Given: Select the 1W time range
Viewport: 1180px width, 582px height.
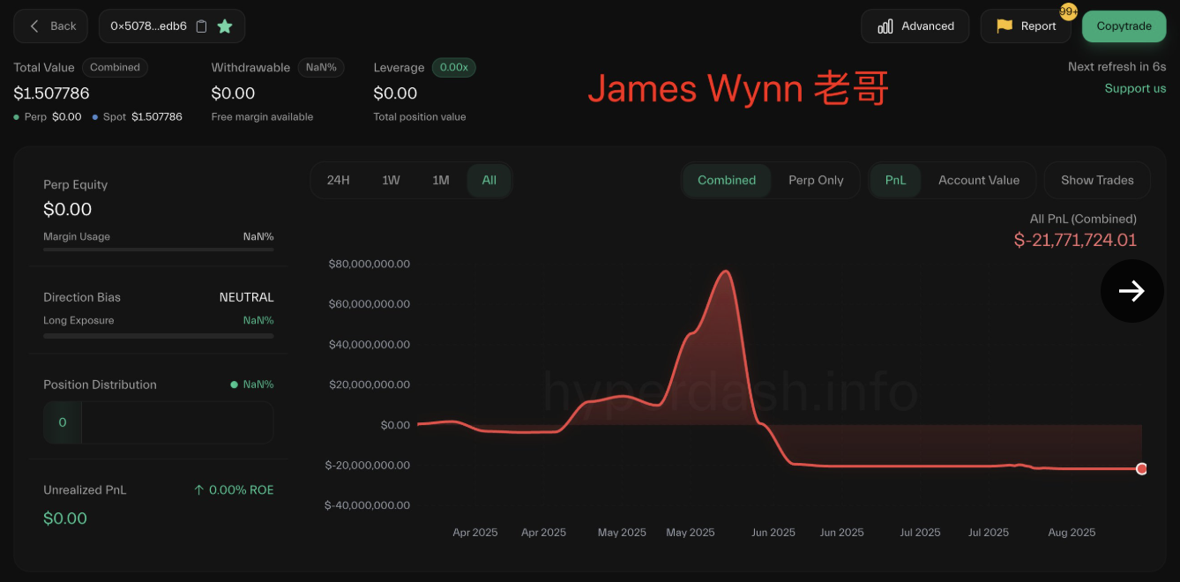Looking at the screenshot, I should point(391,180).
